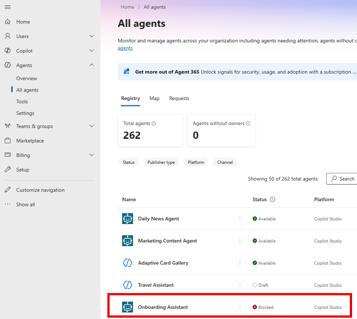Open more options for Travel Assistant
The width and height of the screenshot is (357, 319).
pos(240,285)
